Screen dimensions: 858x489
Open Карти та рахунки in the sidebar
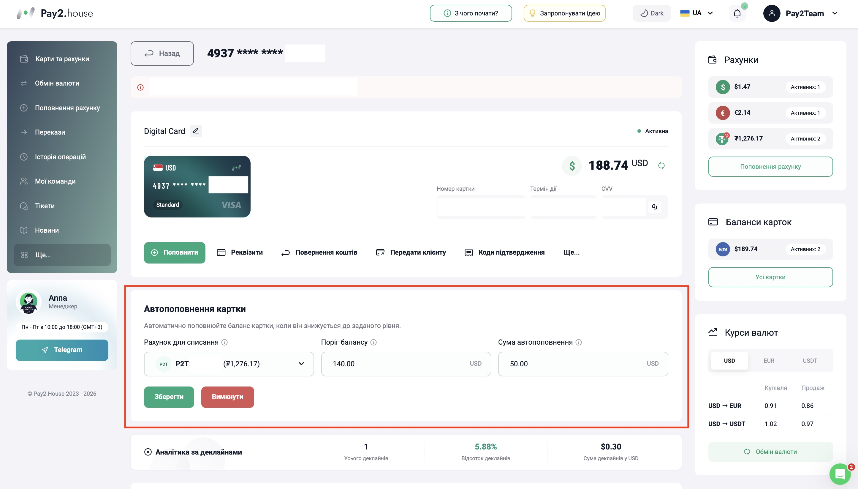point(62,59)
